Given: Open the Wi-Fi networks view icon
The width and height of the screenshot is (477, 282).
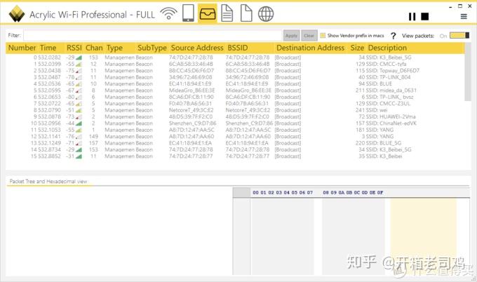Looking at the screenshot, I should coord(168,14).
